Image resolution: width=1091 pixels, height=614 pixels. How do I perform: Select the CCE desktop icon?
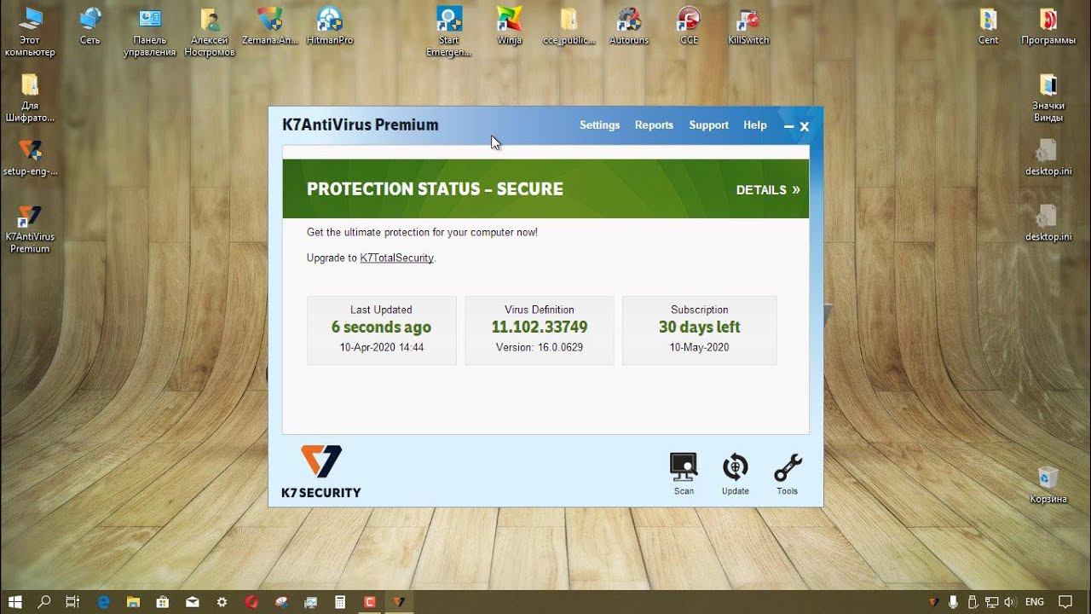coord(689,26)
